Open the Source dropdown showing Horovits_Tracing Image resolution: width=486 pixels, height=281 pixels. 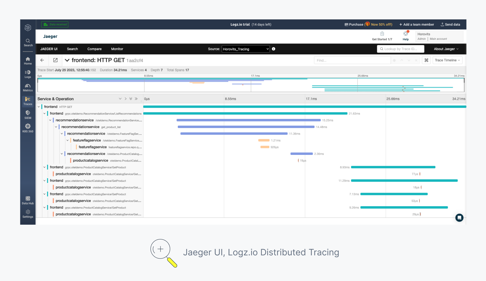[x=246, y=49]
